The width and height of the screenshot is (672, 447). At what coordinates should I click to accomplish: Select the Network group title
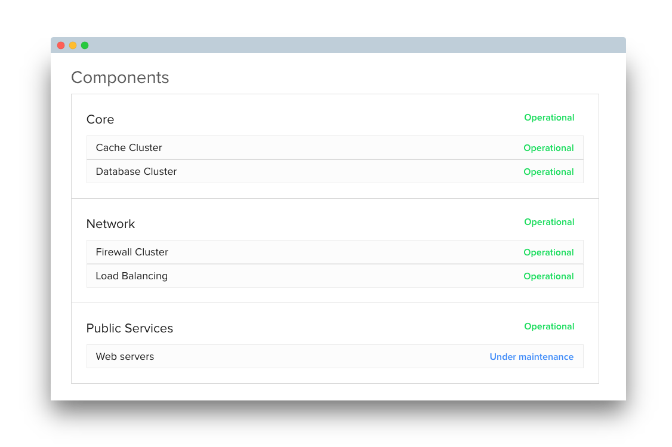tap(110, 224)
